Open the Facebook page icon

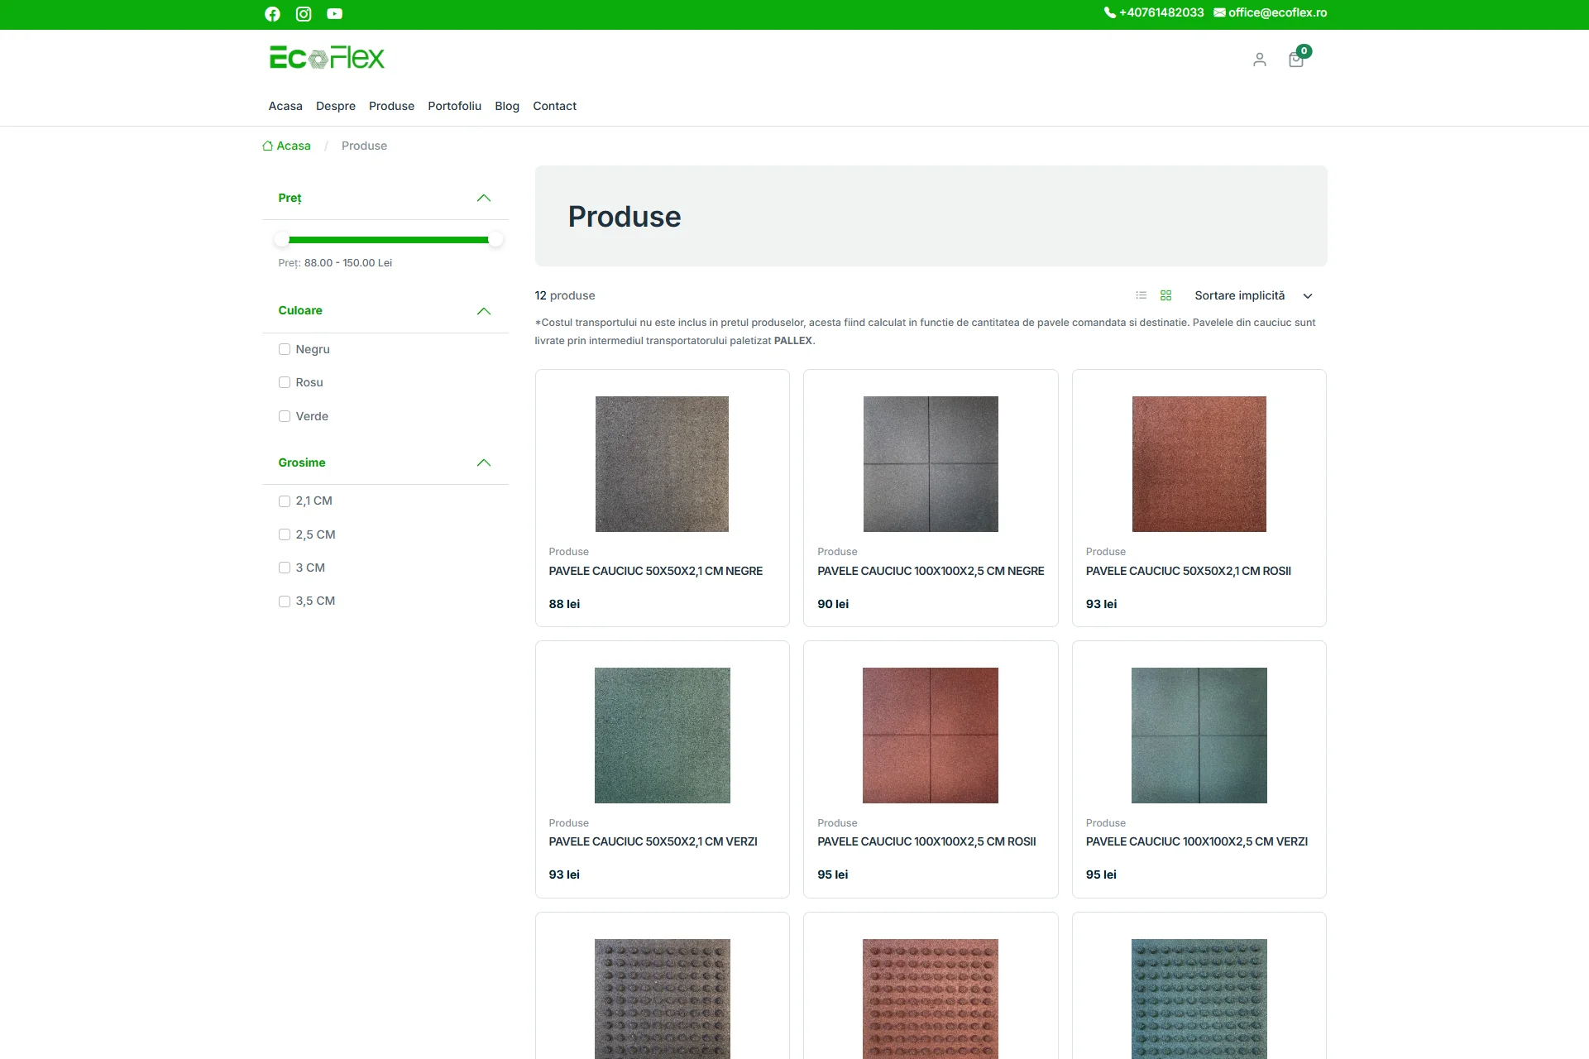pos(272,14)
